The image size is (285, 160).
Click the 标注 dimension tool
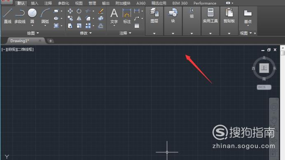pos(127,16)
